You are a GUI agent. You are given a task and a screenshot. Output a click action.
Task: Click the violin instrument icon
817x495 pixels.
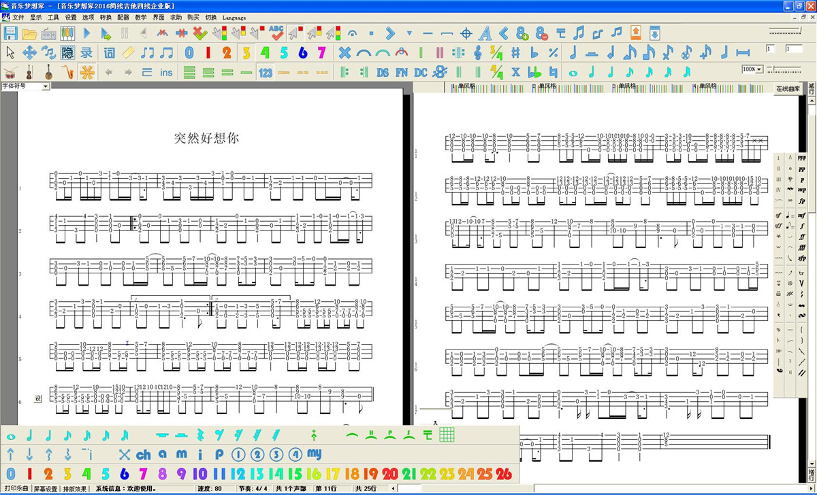[30, 72]
